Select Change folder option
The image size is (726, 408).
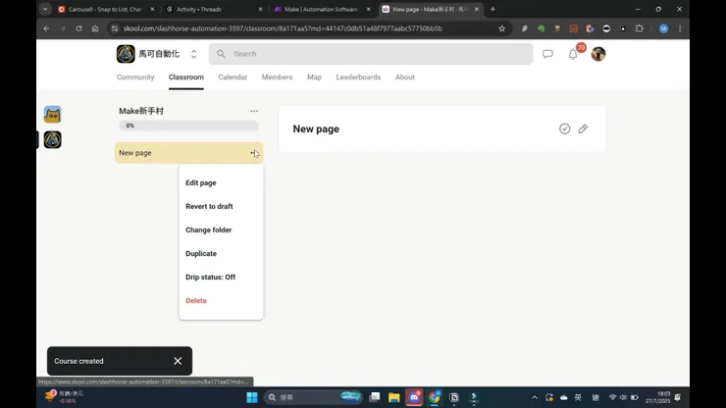[208, 230]
